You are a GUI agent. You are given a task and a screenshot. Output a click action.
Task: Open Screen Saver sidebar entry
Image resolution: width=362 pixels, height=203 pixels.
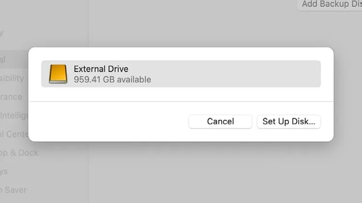[13, 190]
